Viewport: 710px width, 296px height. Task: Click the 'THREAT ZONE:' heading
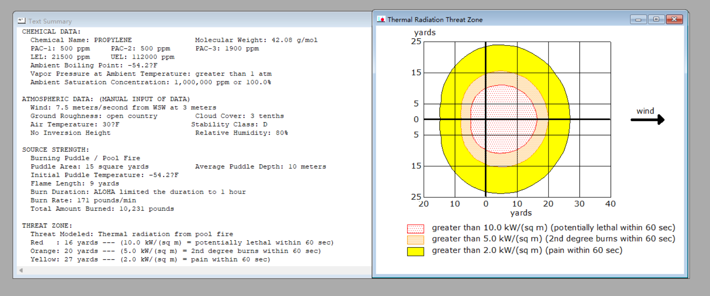point(47,226)
